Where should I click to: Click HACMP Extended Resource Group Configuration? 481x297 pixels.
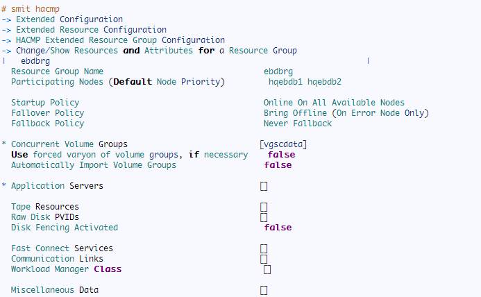coord(120,40)
